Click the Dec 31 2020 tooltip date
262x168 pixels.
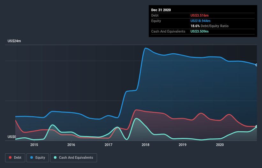[161, 10]
